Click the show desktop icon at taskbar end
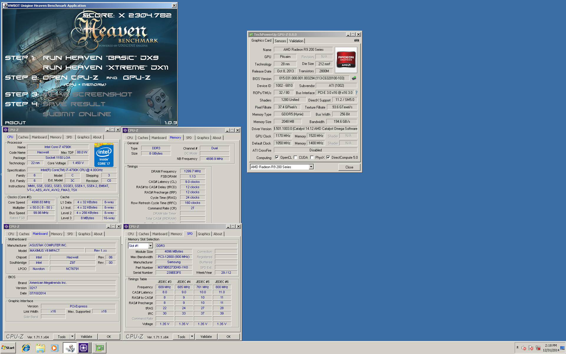 [x=563, y=348]
